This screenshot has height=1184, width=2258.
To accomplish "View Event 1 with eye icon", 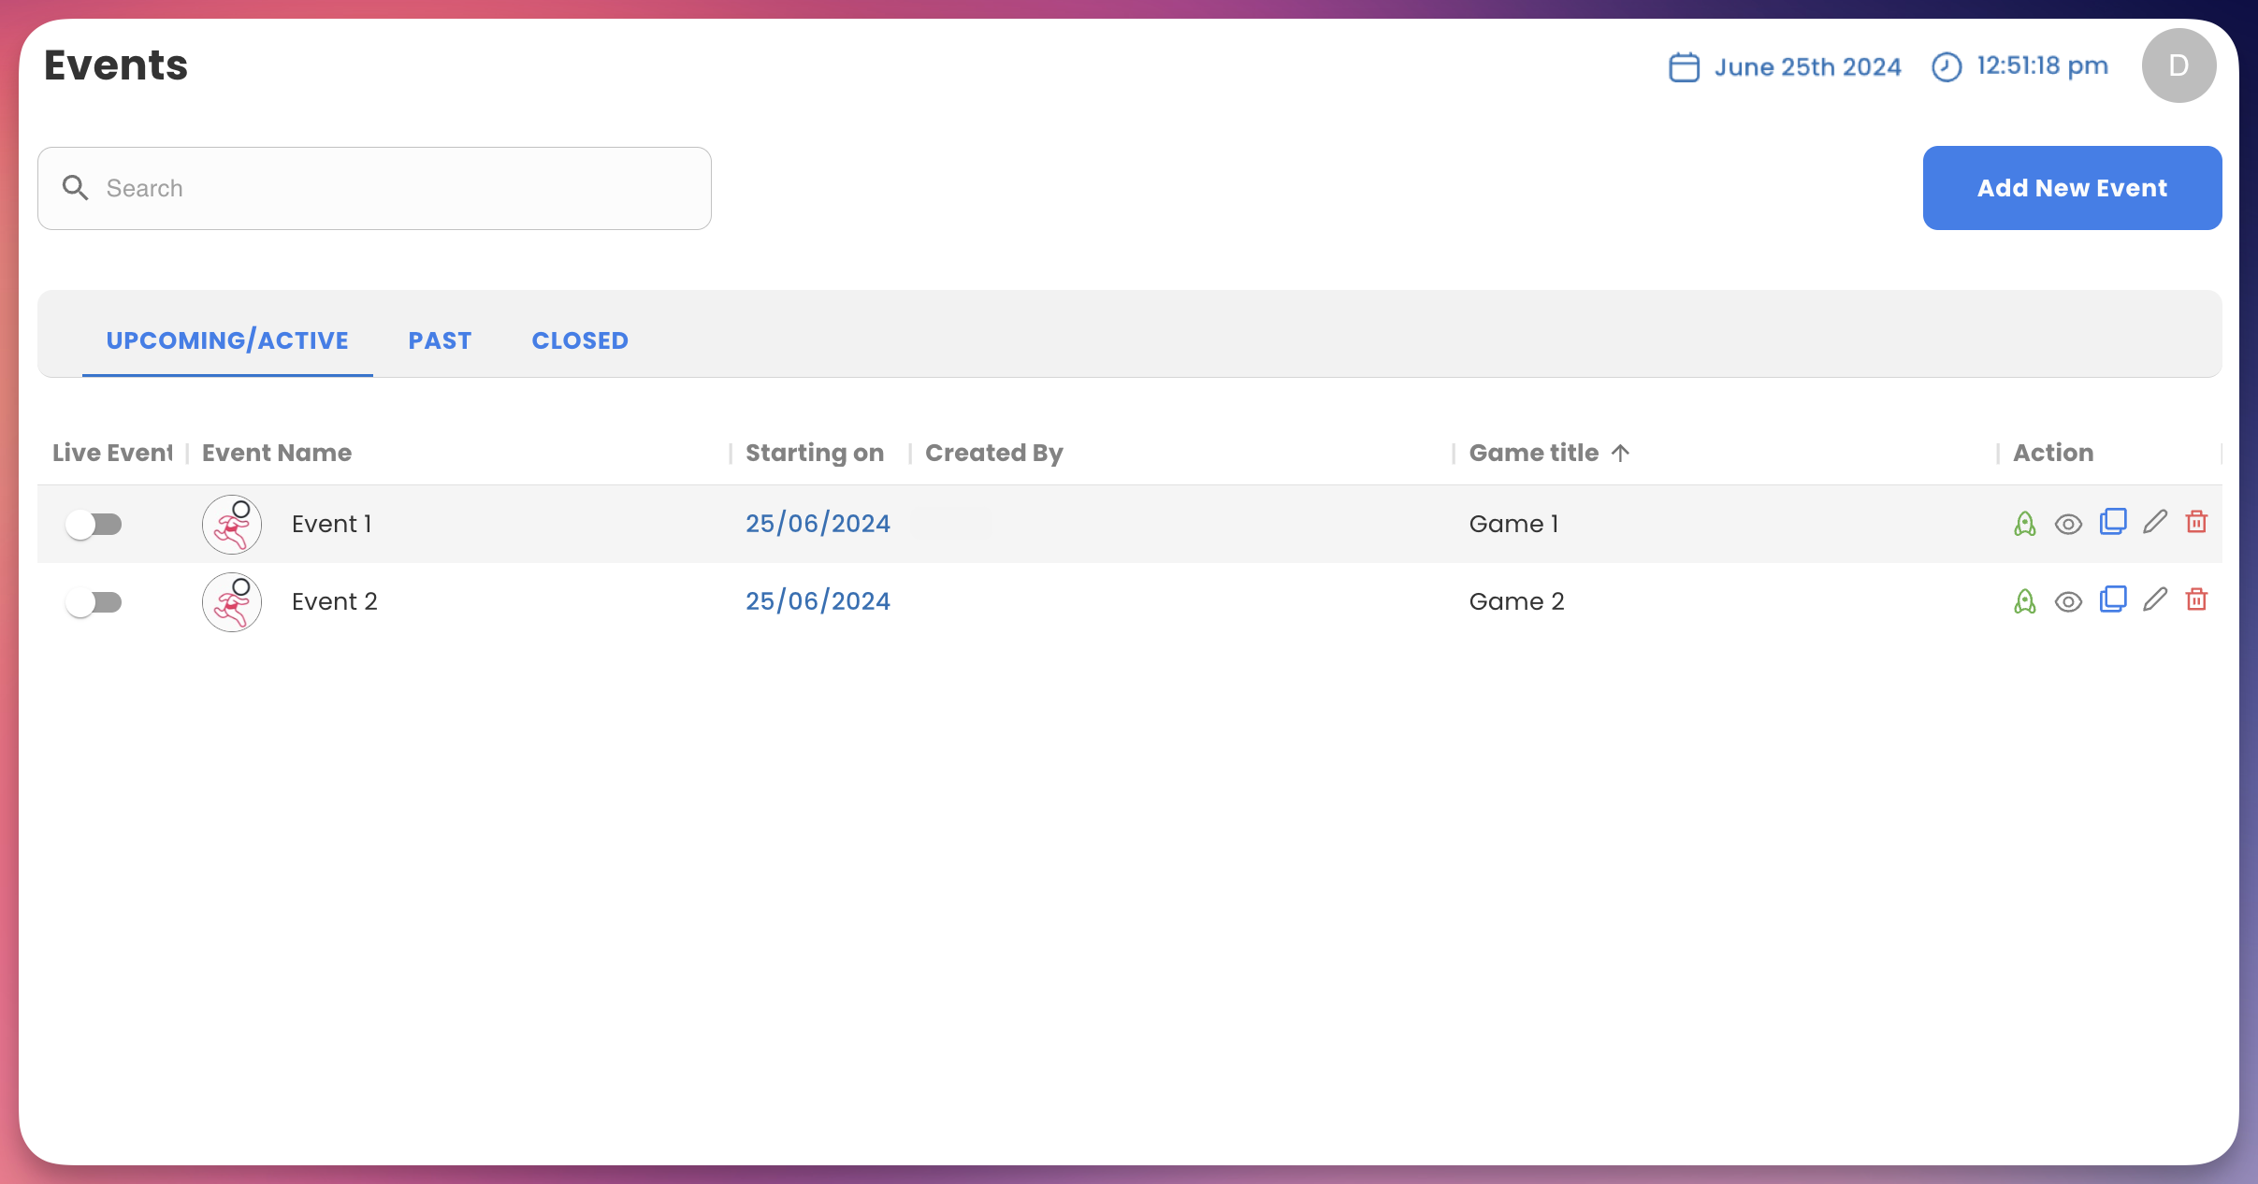I will coord(2068,525).
